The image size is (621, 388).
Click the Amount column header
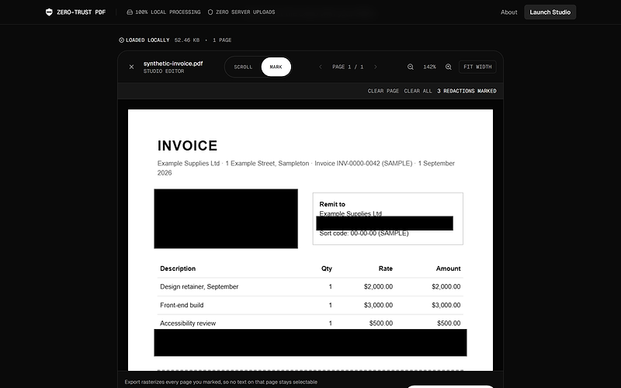(449, 268)
